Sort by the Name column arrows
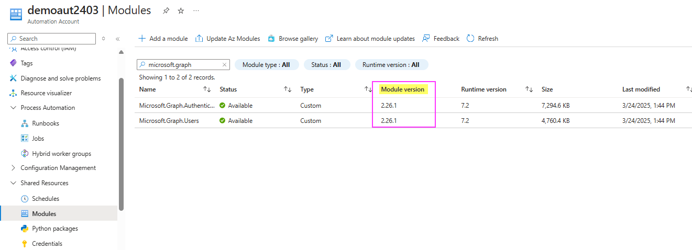 click(x=207, y=89)
